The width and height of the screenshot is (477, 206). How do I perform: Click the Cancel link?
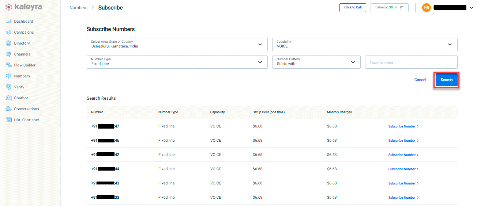click(x=420, y=80)
